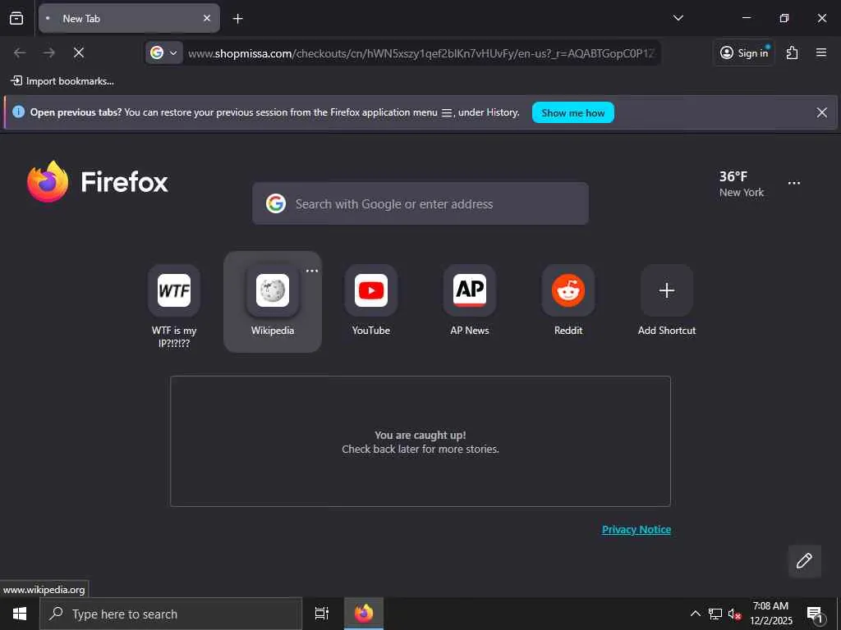Focus the Search with Google field

coord(420,203)
